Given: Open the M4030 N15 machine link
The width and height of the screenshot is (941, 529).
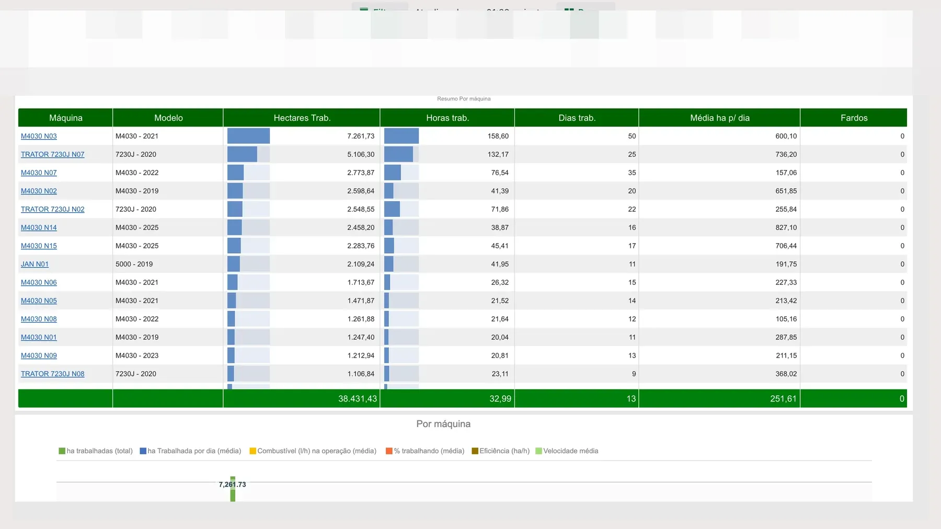Looking at the screenshot, I should click(39, 246).
